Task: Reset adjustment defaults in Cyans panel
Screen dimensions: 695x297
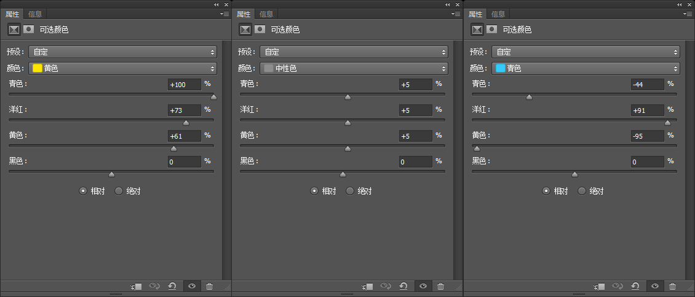Action: tap(635, 287)
